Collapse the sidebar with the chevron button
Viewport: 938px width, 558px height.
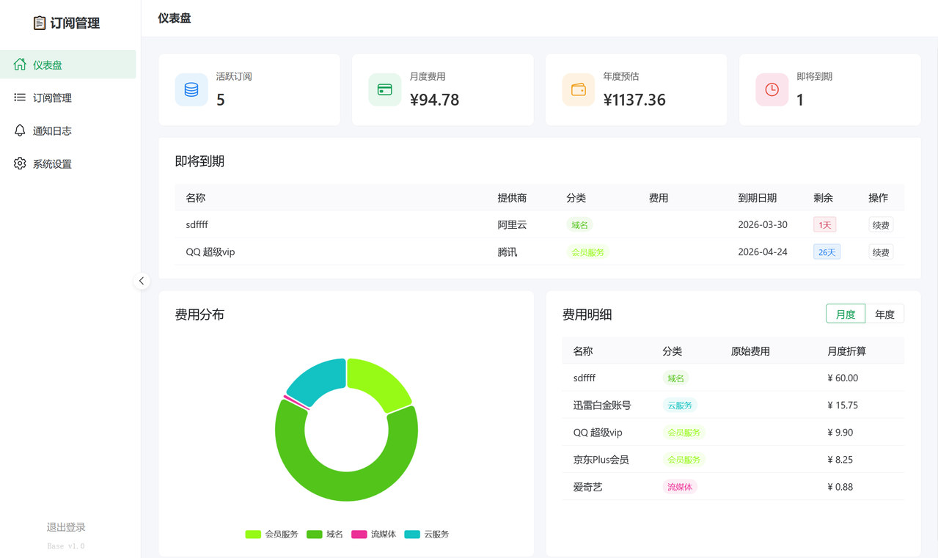point(142,281)
